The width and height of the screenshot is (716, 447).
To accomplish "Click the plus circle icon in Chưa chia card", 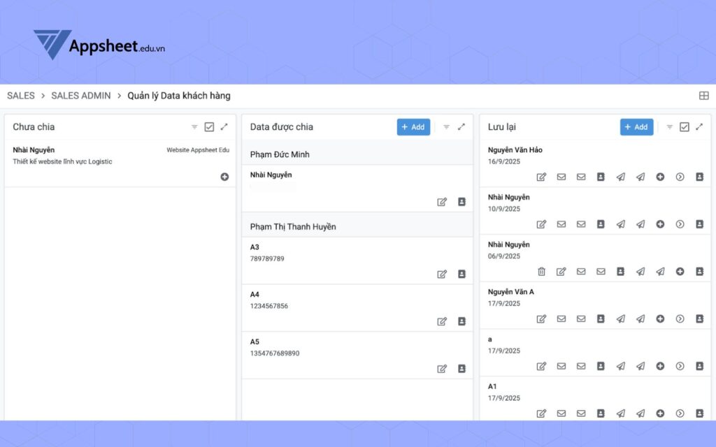I will coord(224,177).
